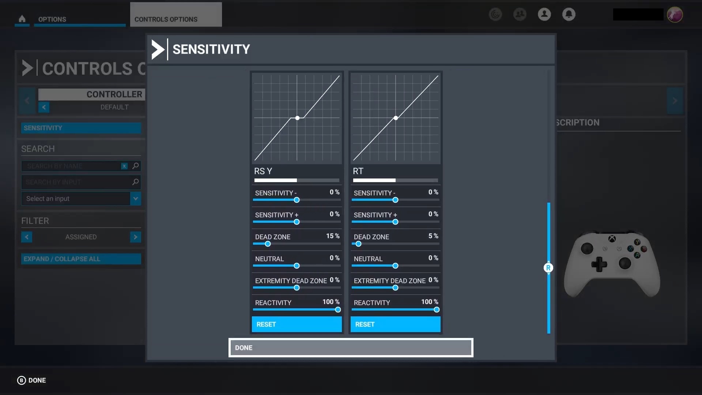Click the right arrow to cycle assigned filter

coord(136,237)
